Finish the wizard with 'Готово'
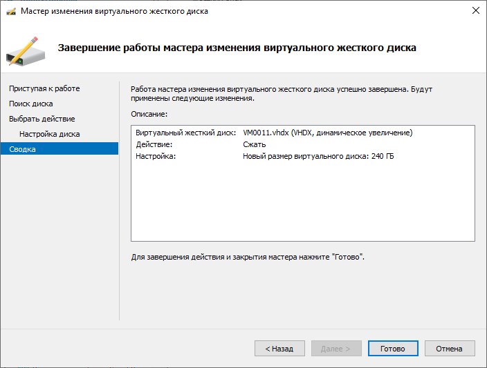This screenshot has width=487, height=368. (393, 349)
